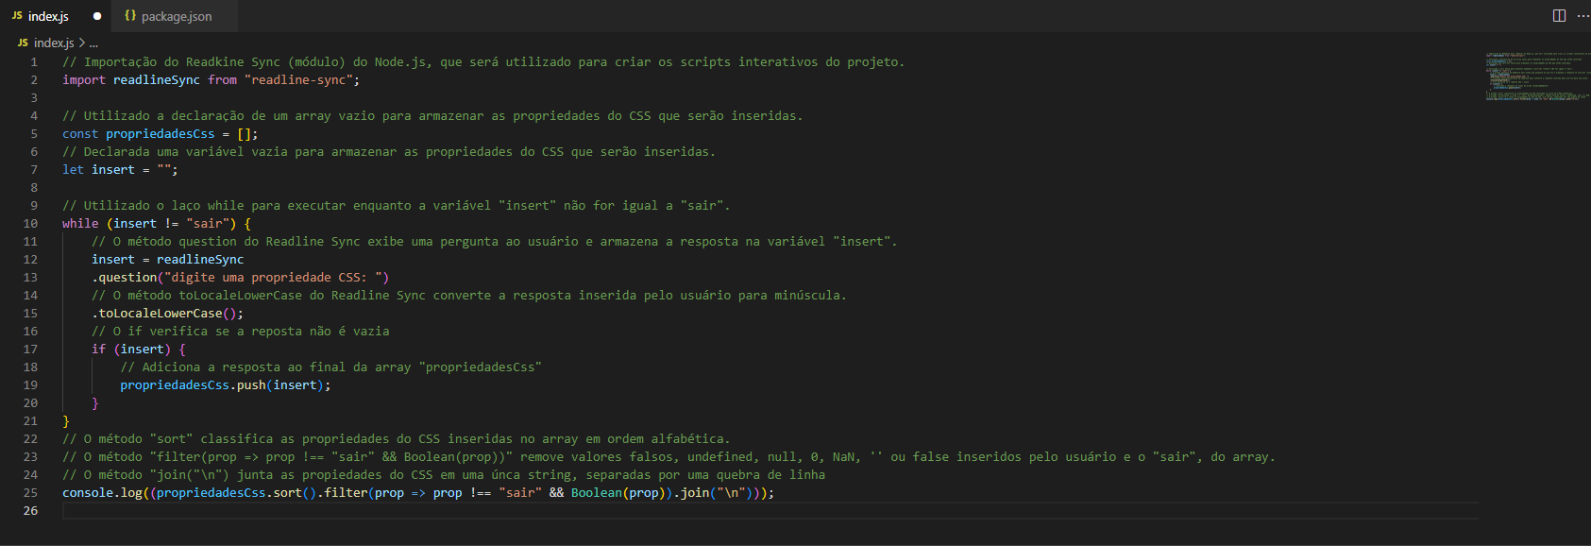
Task: Click line number 25 in the gutter
Action: pos(30,493)
